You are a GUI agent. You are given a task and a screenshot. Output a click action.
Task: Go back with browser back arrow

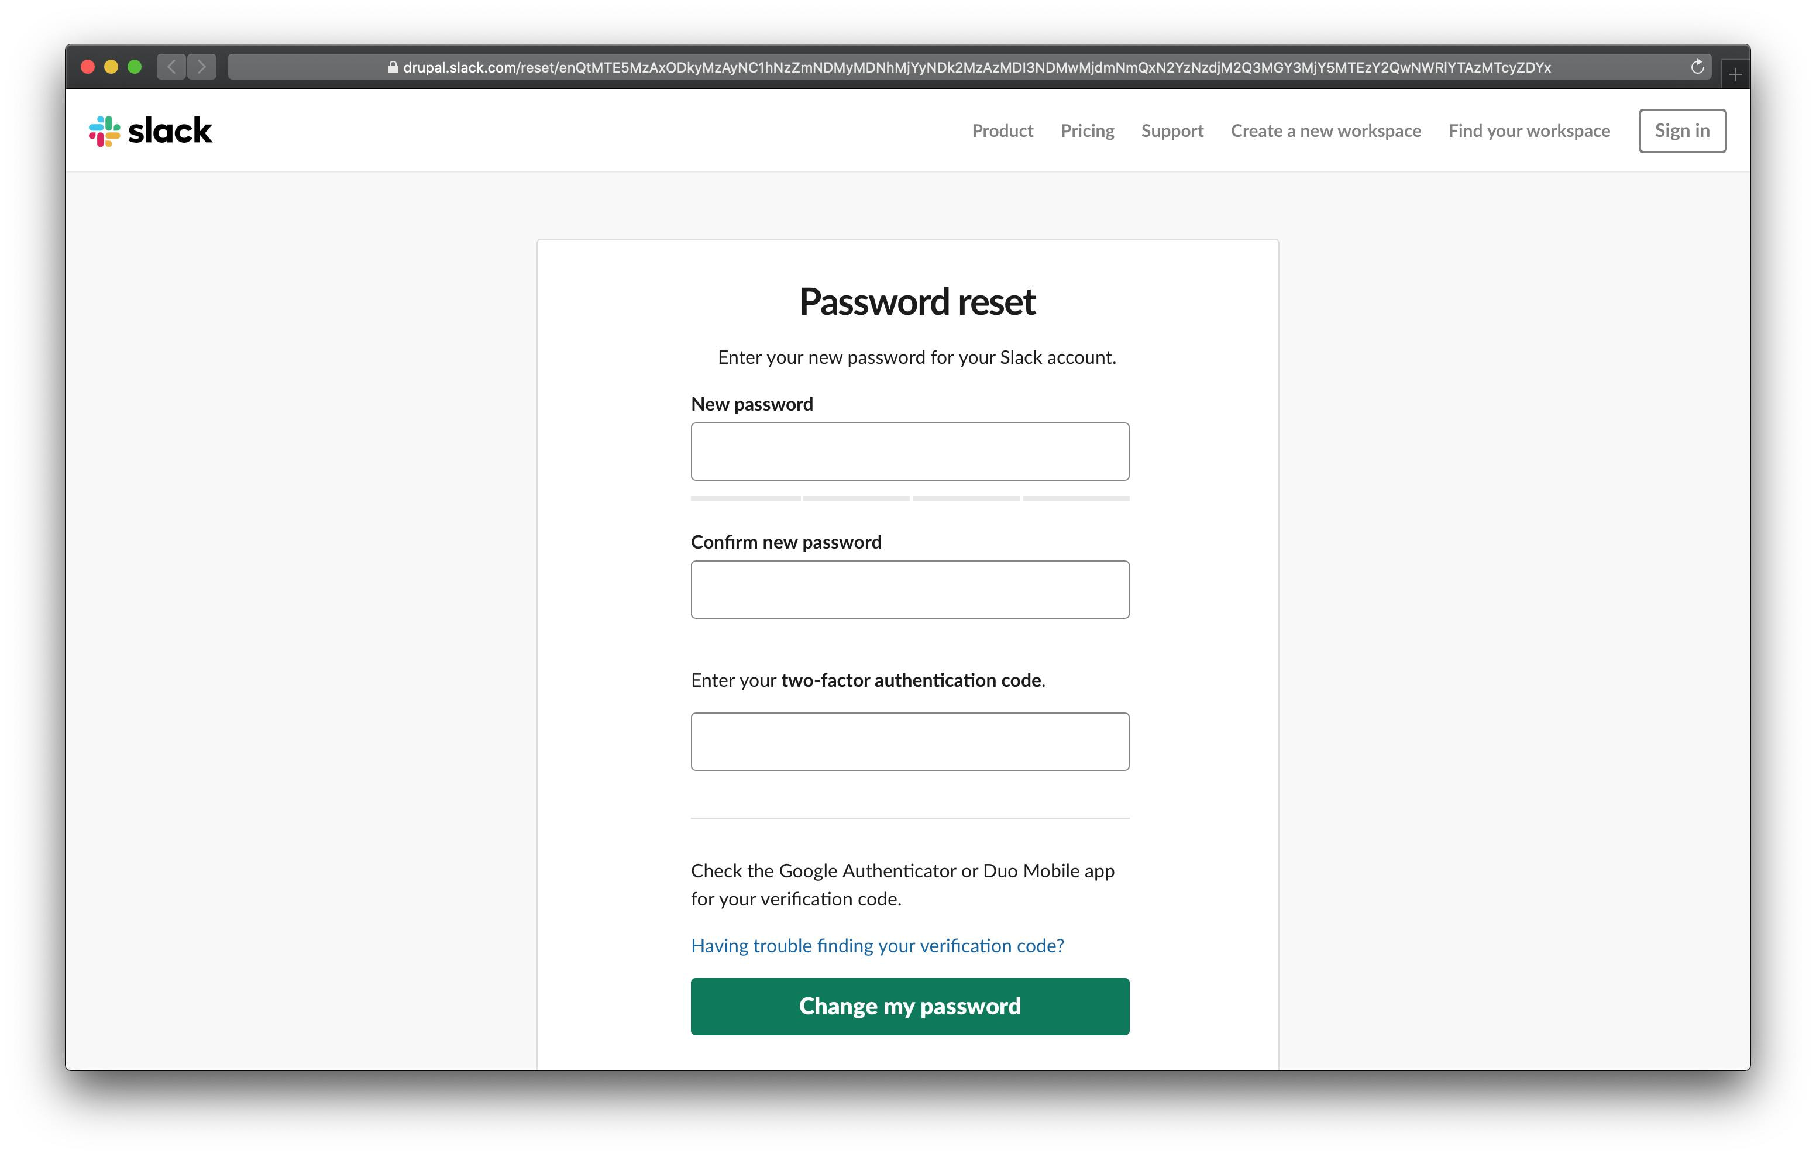[171, 67]
